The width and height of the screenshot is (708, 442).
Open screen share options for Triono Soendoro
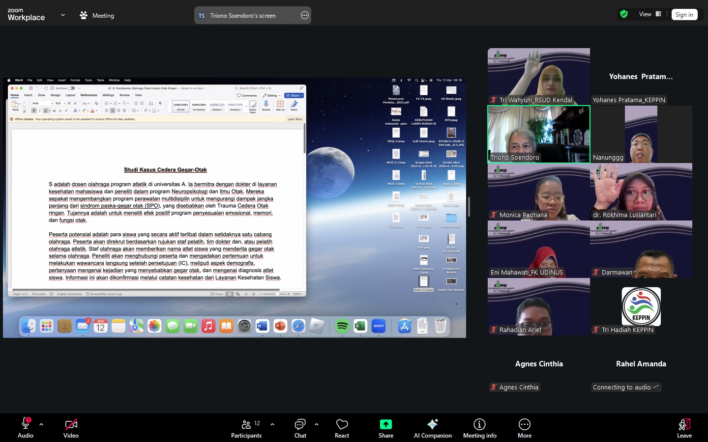point(305,15)
